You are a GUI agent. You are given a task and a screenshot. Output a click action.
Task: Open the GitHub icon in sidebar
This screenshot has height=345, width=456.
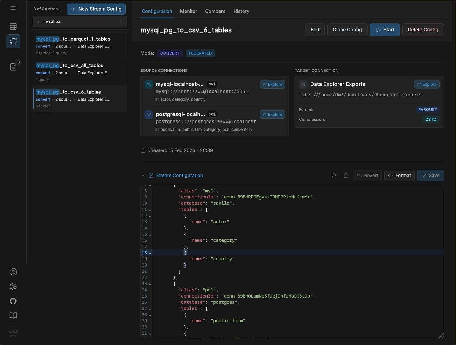(x=13, y=301)
